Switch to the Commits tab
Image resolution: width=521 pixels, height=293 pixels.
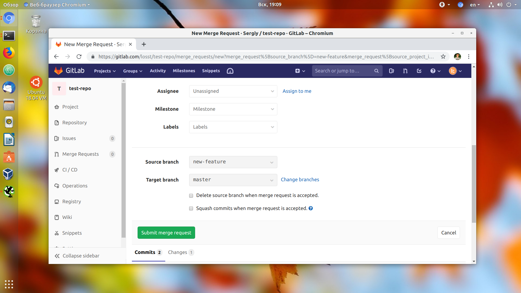click(148, 252)
